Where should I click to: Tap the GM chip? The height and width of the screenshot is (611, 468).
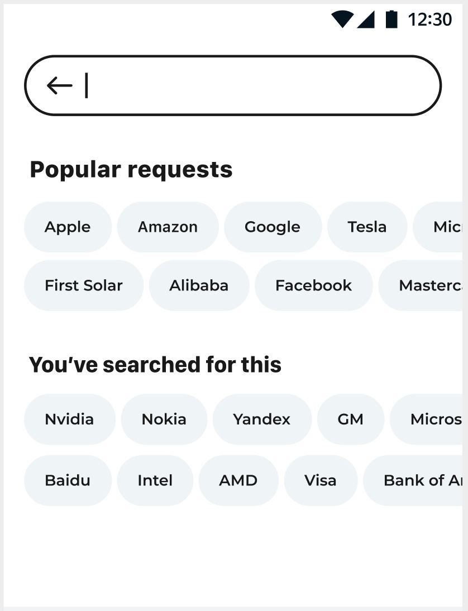pyautogui.click(x=350, y=419)
